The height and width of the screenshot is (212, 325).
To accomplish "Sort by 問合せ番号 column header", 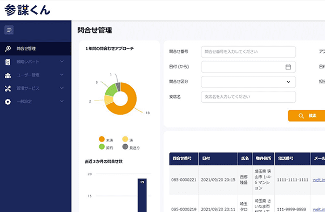I will pyautogui.click(x=184, y=159).
